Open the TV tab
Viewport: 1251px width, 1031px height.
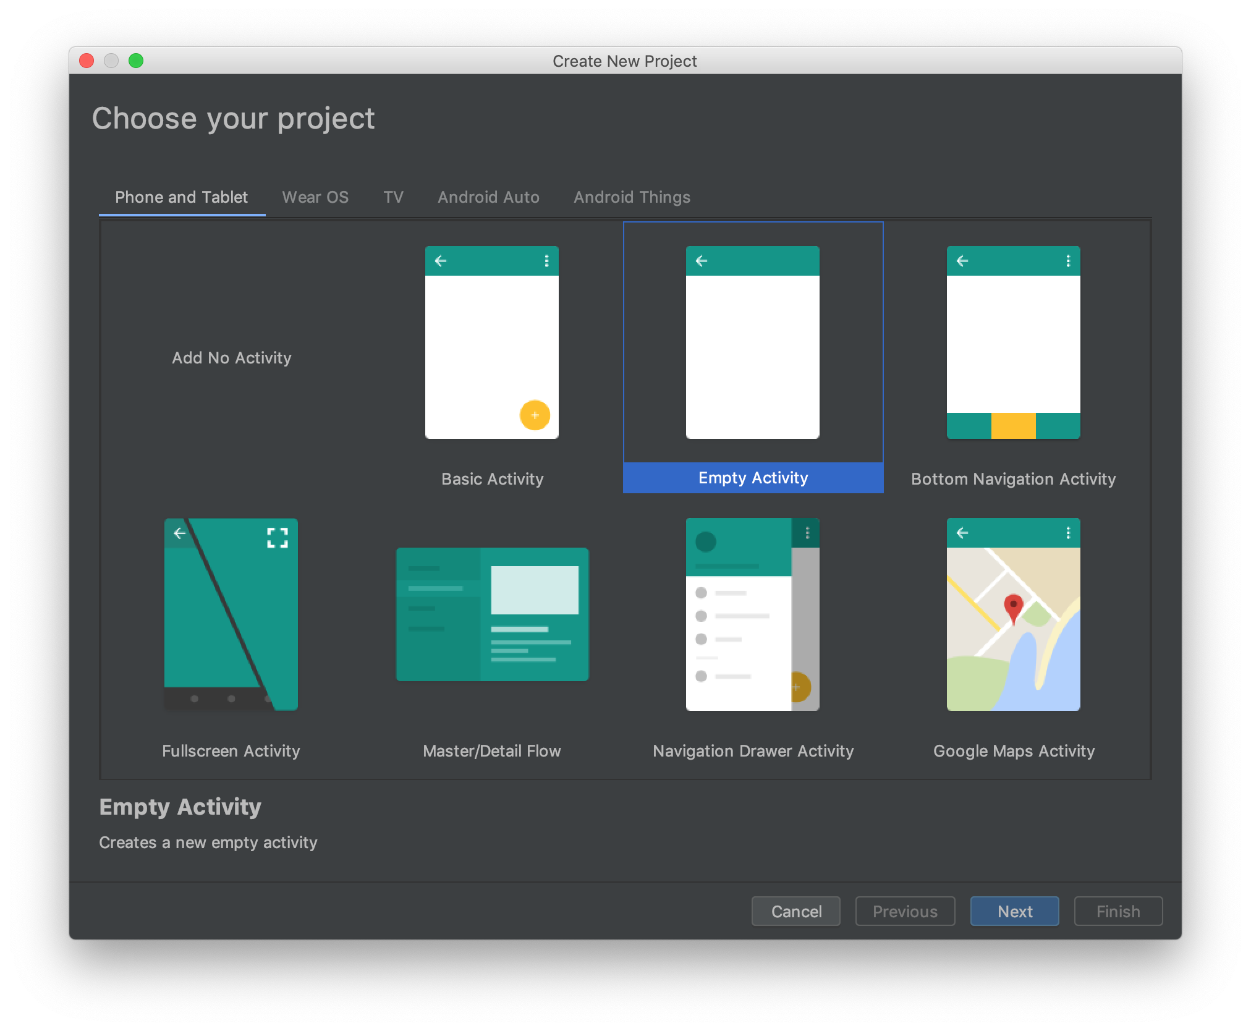click(393, 197)
